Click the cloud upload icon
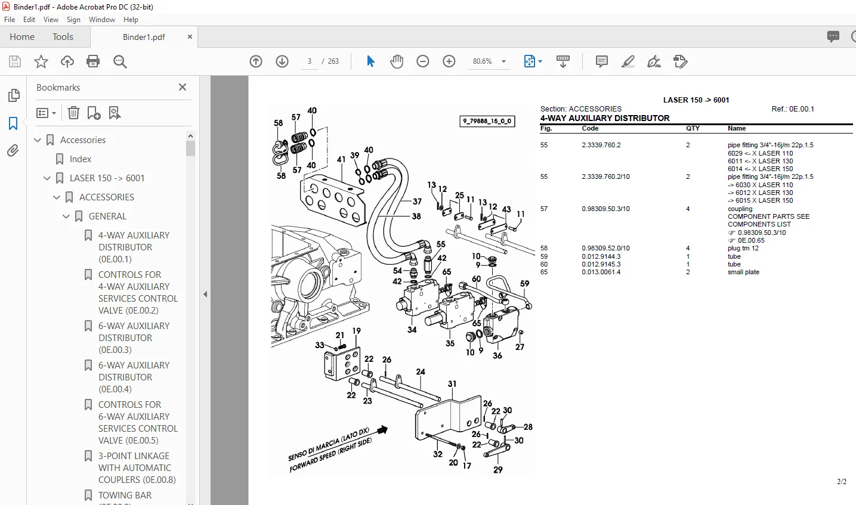856x505 pixels. (x=67, y=61)
